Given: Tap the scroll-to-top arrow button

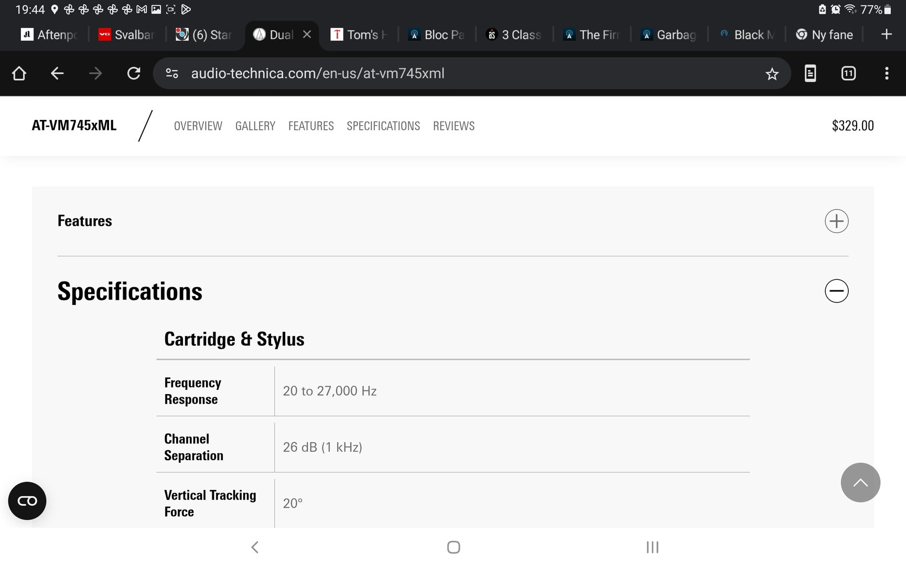Looking at the screenshot, I should (x=860, y=483).
